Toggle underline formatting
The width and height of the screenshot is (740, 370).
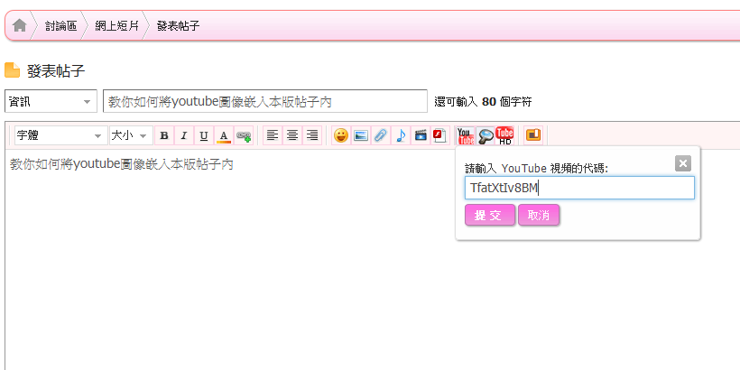click(204, 136)
